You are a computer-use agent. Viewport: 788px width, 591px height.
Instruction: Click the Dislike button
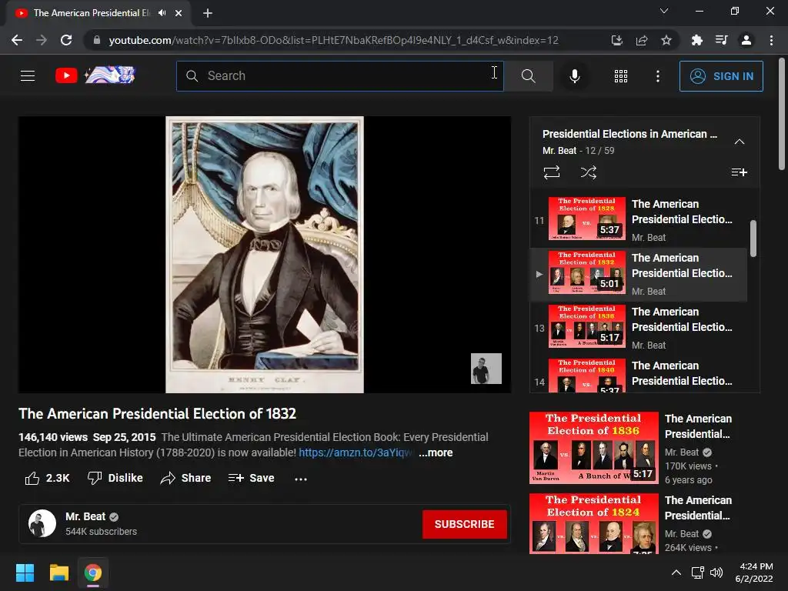[115, 478]
